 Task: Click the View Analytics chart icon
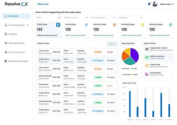147,74
